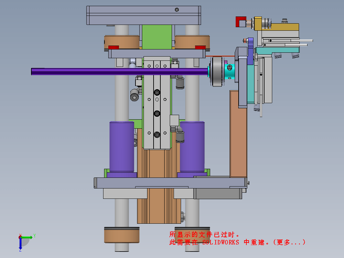Select the long purple horizontal rod
Image resolution: width=344 pixels, height=258 pixels.
click(120, 71)
